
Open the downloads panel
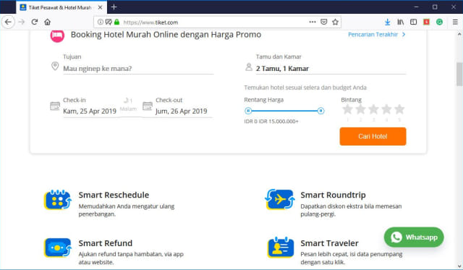point(388,22)
